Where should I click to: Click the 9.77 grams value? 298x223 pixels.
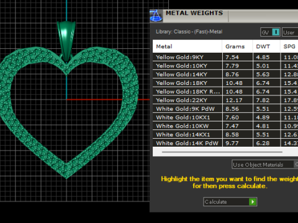232,143
